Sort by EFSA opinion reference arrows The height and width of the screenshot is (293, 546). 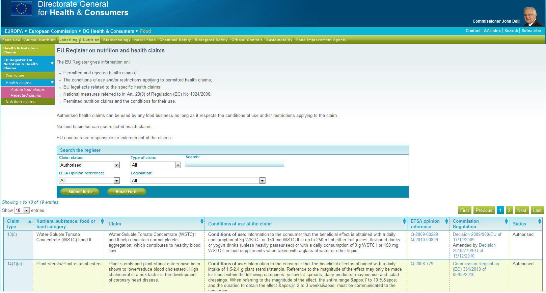(446, 221)
